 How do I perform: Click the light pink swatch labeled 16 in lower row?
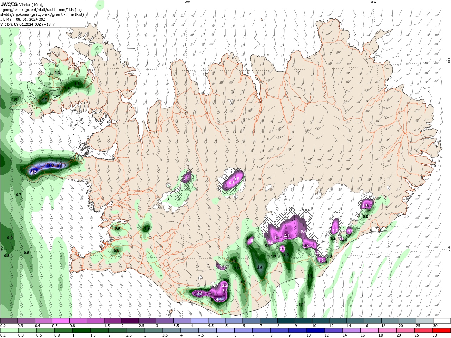pyautogui.click(x=369, y=331)
